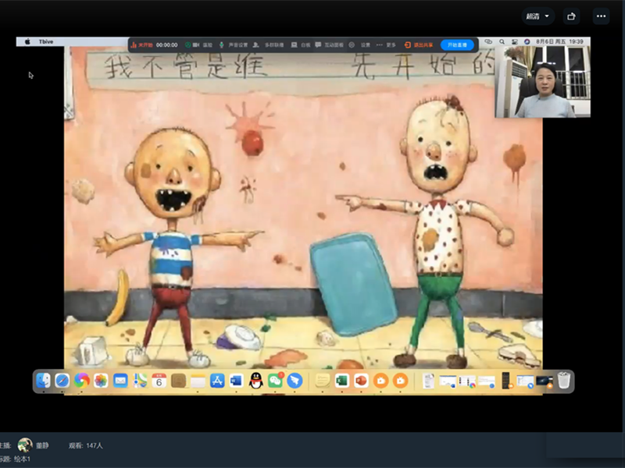Viewport: 625px width, 468px height.
Task: Click the date and time in menu bar
Action: coord(559,41)
